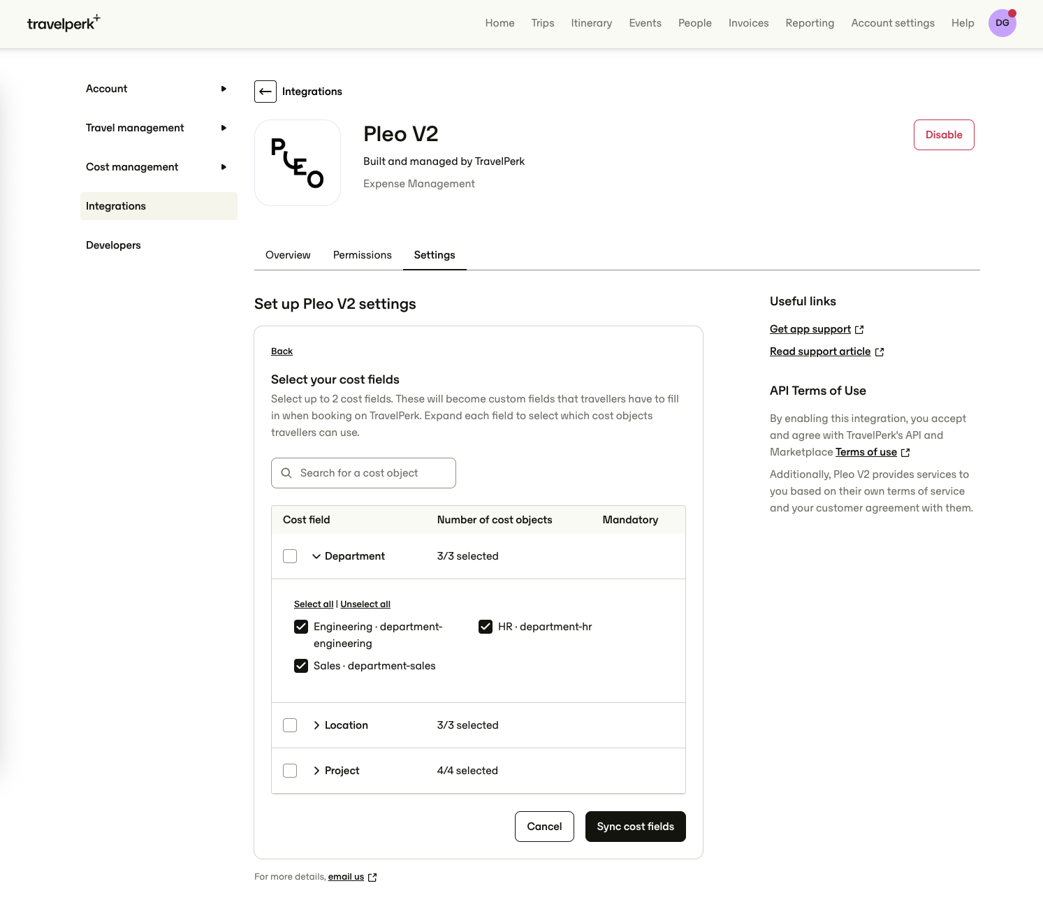1043x909 pixels.
Task: Click the Pleo logo thumbnail
Action: [x=298, y=163]
